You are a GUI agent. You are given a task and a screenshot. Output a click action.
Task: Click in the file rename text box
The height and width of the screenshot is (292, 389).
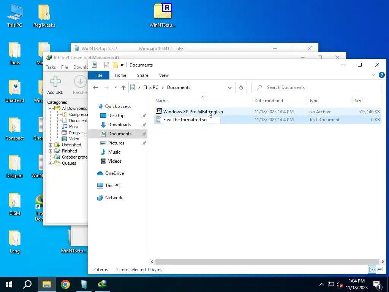191,120
